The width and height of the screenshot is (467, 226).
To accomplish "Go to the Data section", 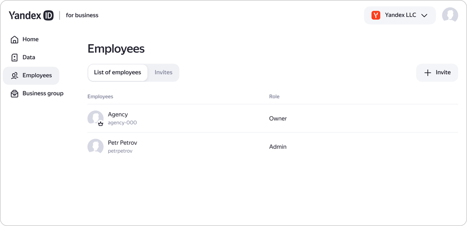I will [29, 57].
